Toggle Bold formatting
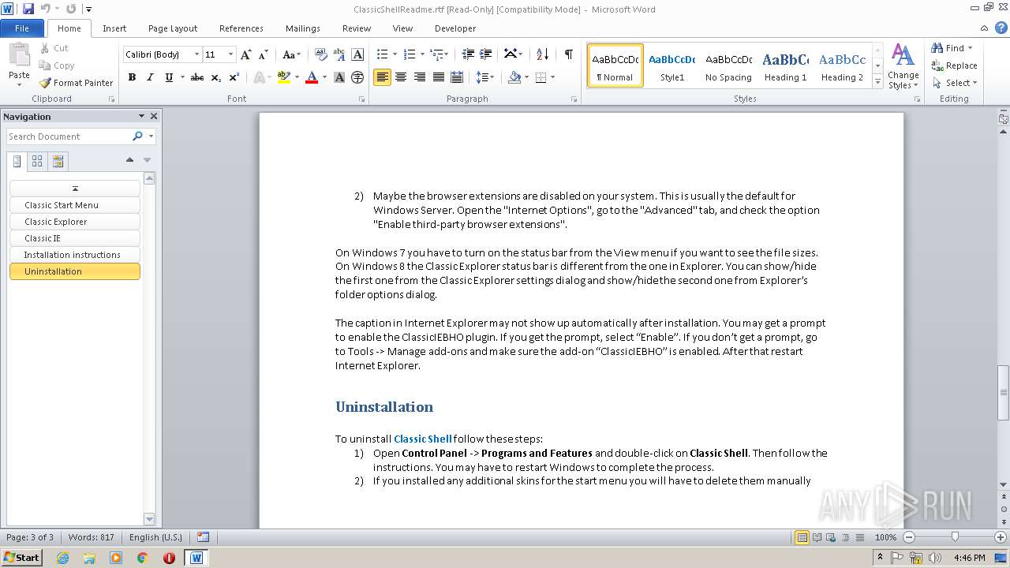The image size is (1010, 568). pos(132,77)
